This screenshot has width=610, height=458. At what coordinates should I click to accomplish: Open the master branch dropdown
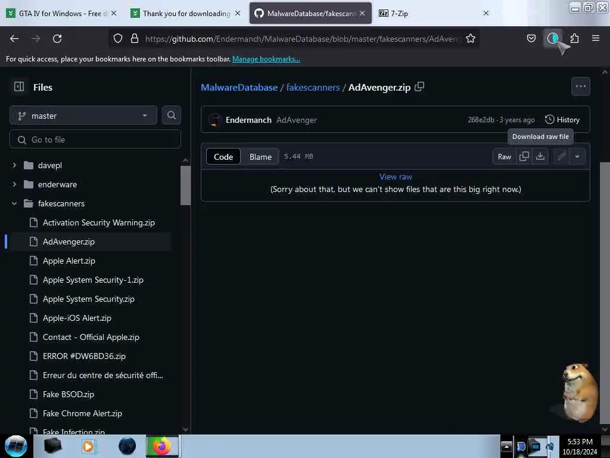coord(83,115)
